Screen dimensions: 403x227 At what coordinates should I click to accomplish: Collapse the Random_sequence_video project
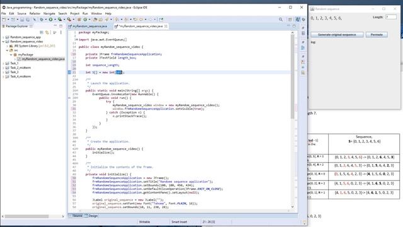point(3,42)
